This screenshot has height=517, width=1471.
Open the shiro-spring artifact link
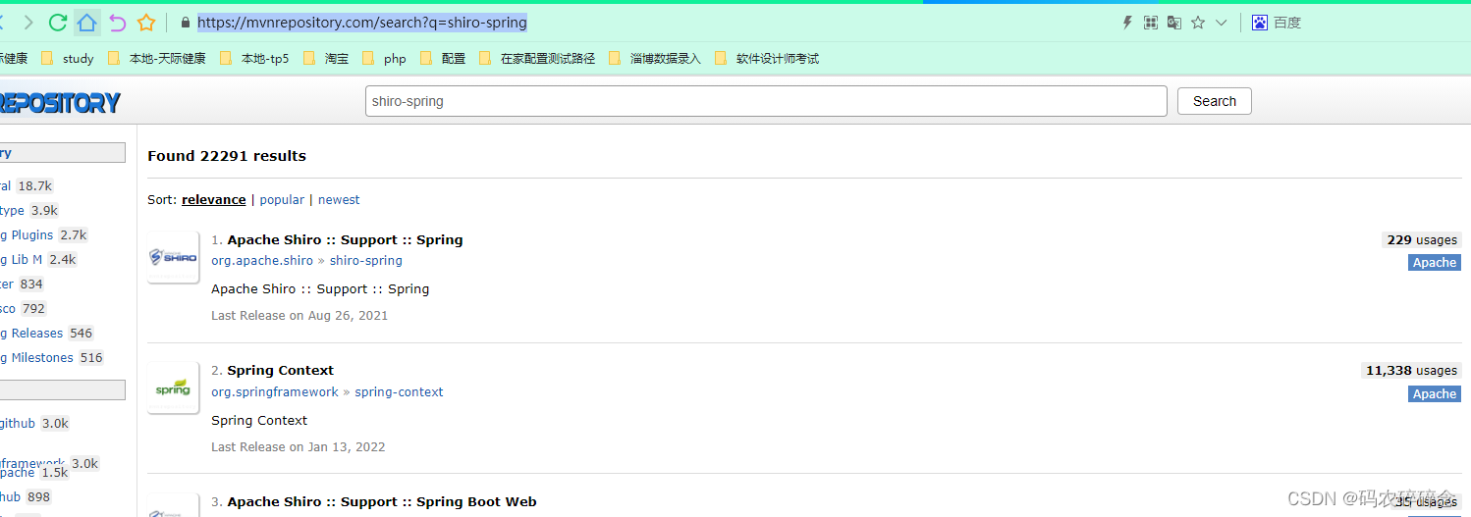[x=366, y=260]
